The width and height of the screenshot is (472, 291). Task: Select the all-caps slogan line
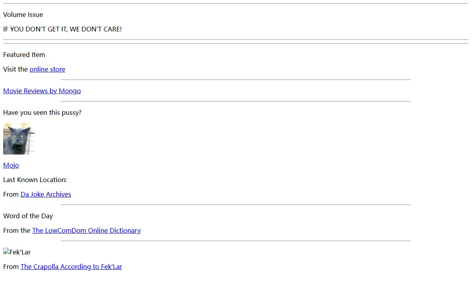pos(63,29)
